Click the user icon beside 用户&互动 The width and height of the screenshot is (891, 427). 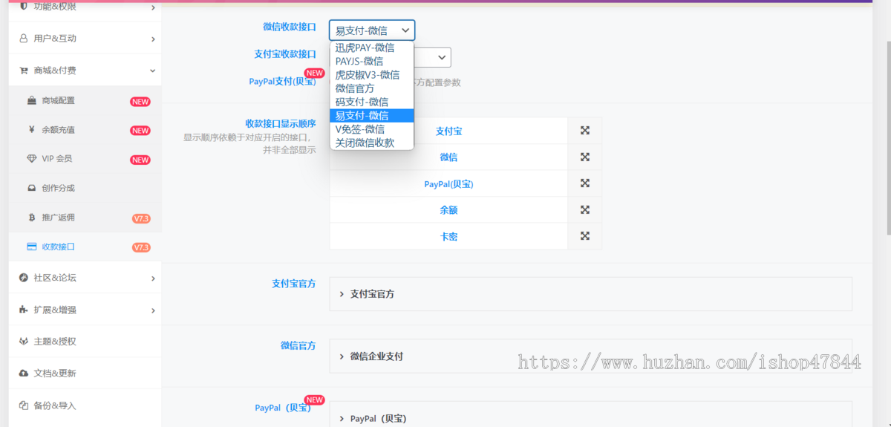tap(24, 39)
